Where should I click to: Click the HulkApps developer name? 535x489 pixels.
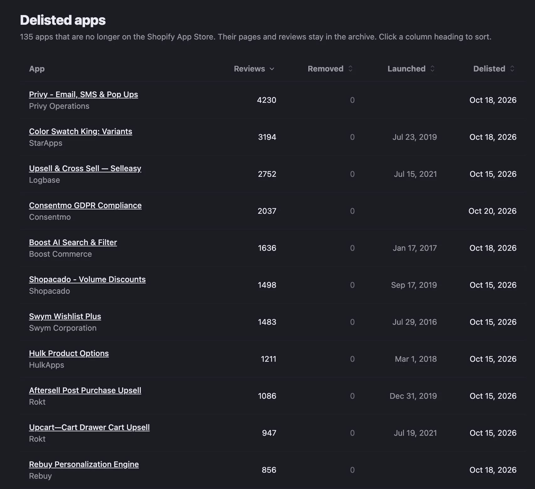coord(46,365)
